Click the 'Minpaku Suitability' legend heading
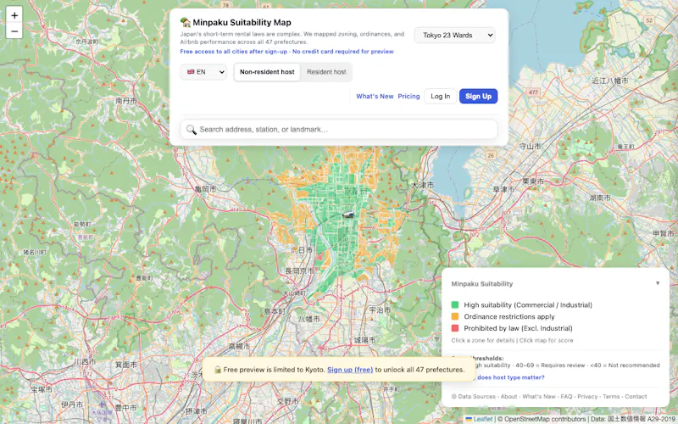The image size is (678, 424). [x=482, y=284]
